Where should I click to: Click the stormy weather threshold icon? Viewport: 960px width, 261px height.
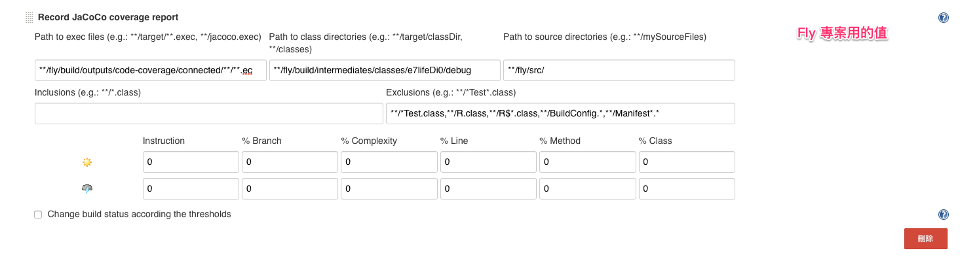click(x=87, y=188)
